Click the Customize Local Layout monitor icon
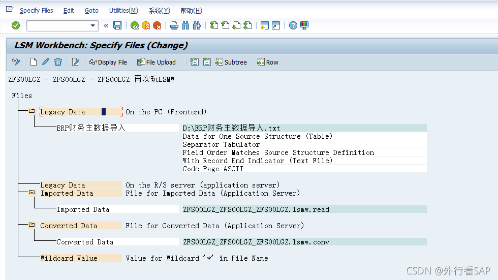 tap(304, 25)
